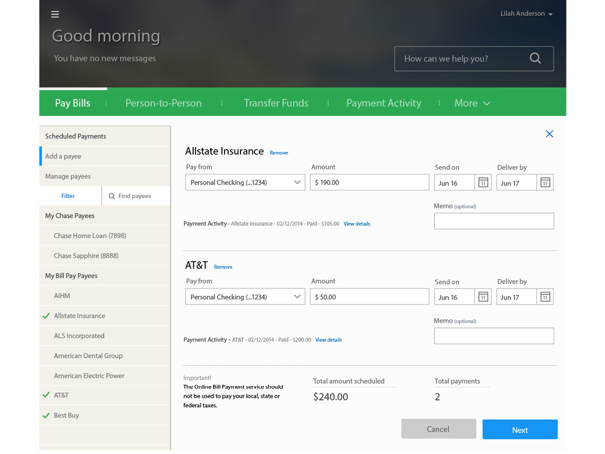Open Allstate Deliver by calendar icon
This screenshot has height=454, width=605.
click(545, 183)
